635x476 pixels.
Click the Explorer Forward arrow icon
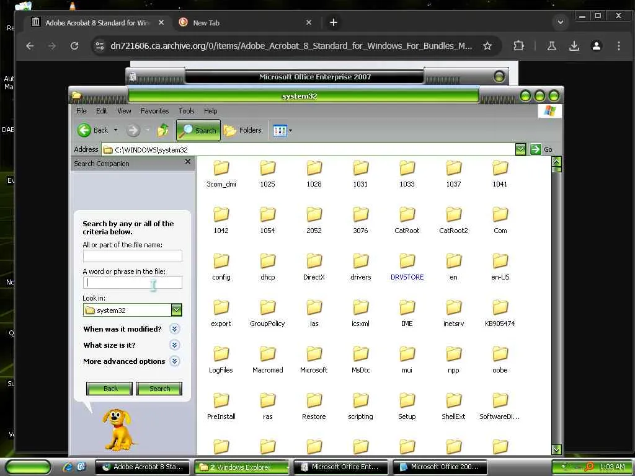coord(133,130)
